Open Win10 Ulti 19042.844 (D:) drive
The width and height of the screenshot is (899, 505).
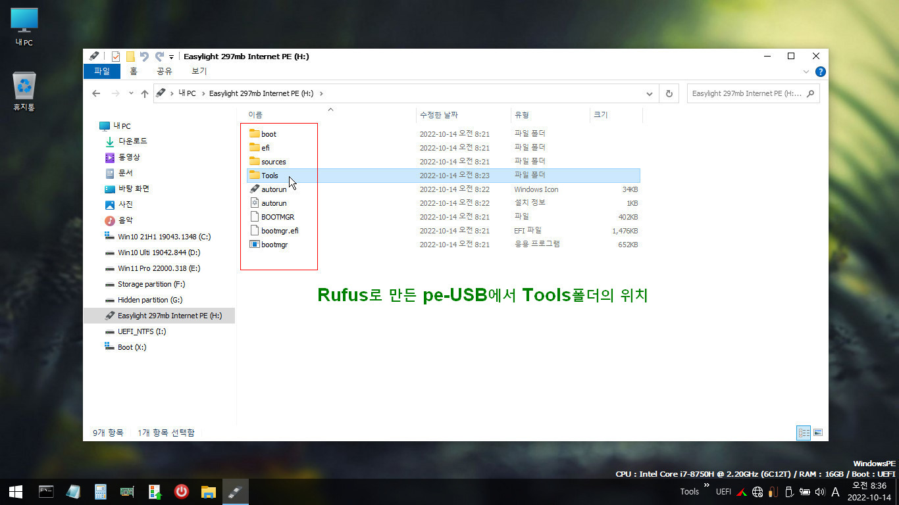coord(159,252)
